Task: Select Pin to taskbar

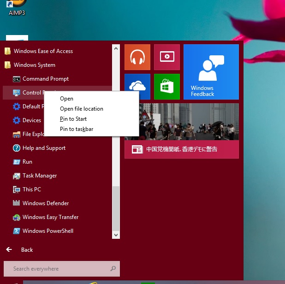Action: [91, 129]
